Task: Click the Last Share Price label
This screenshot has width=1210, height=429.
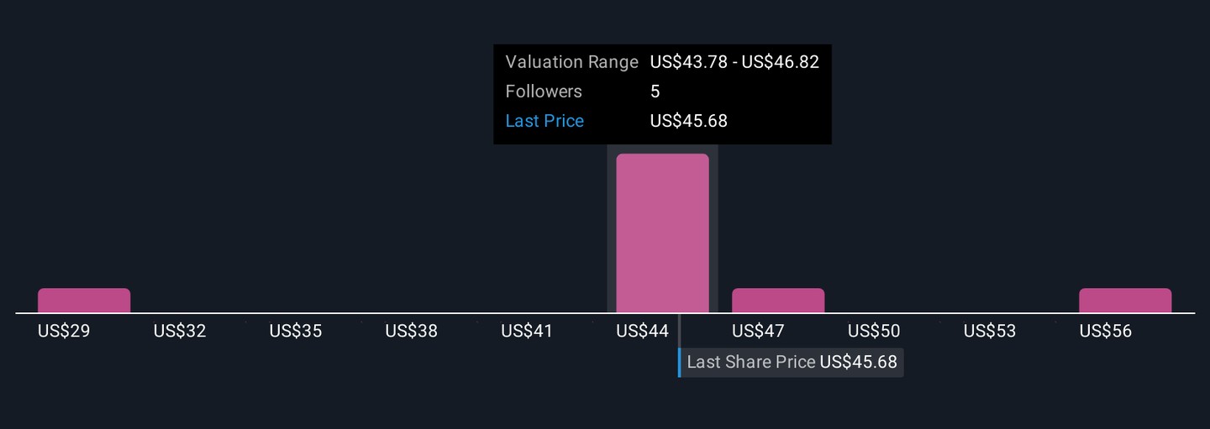Action: (x=751, y=363)
